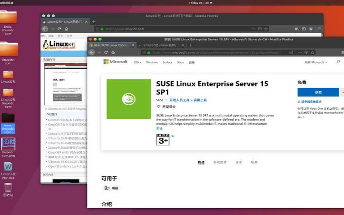Click the Microsoft logo
344x215 pixels.
click(x=115, y=62)
